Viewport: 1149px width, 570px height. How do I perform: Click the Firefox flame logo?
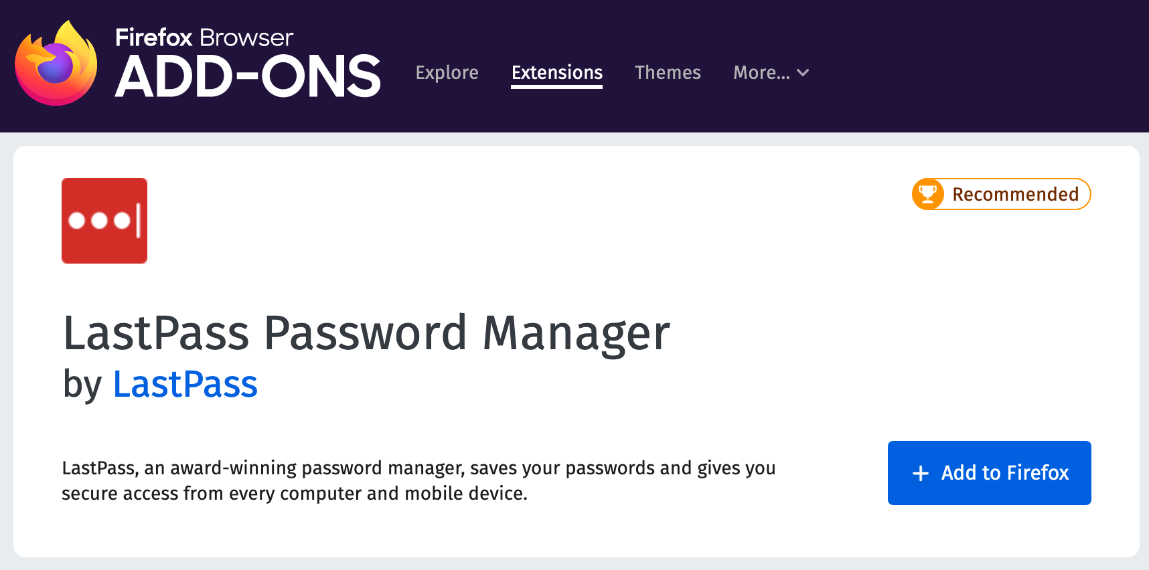tap(56, 64)
